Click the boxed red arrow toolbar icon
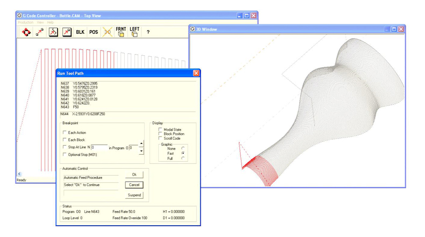Viewport: 425px width, 237px height. click(x=67, y=32)
